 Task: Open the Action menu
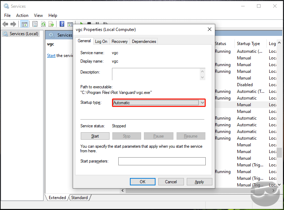click(22, 15)
